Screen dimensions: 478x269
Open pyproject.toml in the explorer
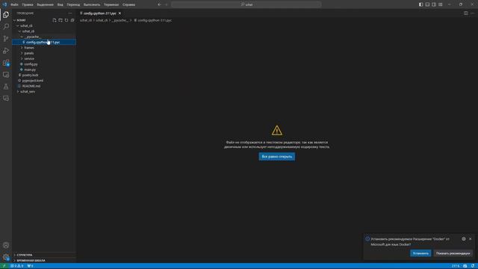pyautogui.click(x=33, y=81)
